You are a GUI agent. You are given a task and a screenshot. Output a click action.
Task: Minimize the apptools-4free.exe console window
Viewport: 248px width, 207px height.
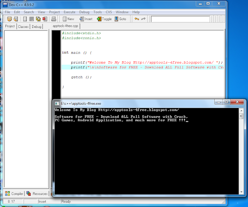pyautogui.click(x=219, y=102)
